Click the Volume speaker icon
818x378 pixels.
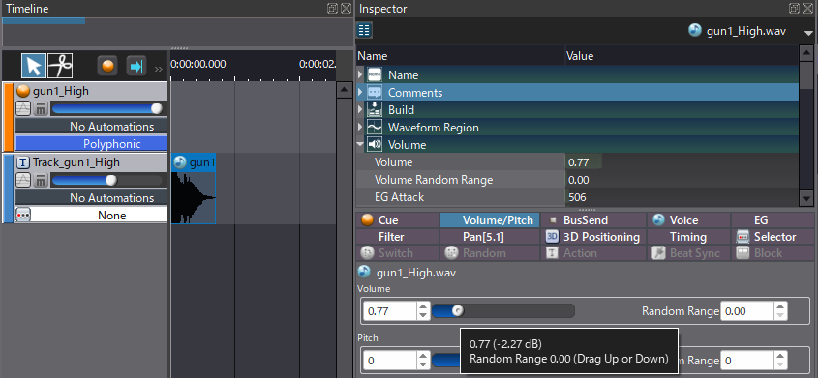375,144
